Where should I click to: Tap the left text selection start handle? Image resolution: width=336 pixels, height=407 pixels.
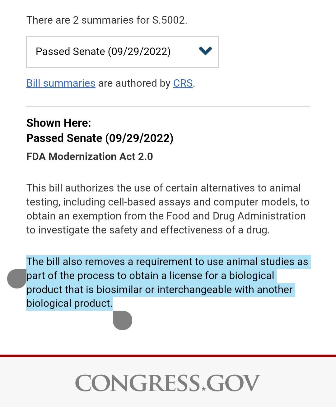tap(17, 279)
